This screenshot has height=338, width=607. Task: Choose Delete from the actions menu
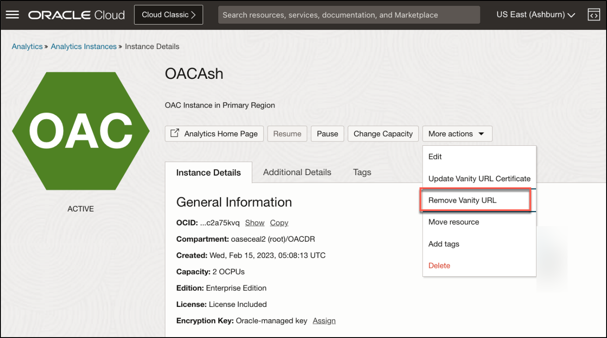click(439, 266)
